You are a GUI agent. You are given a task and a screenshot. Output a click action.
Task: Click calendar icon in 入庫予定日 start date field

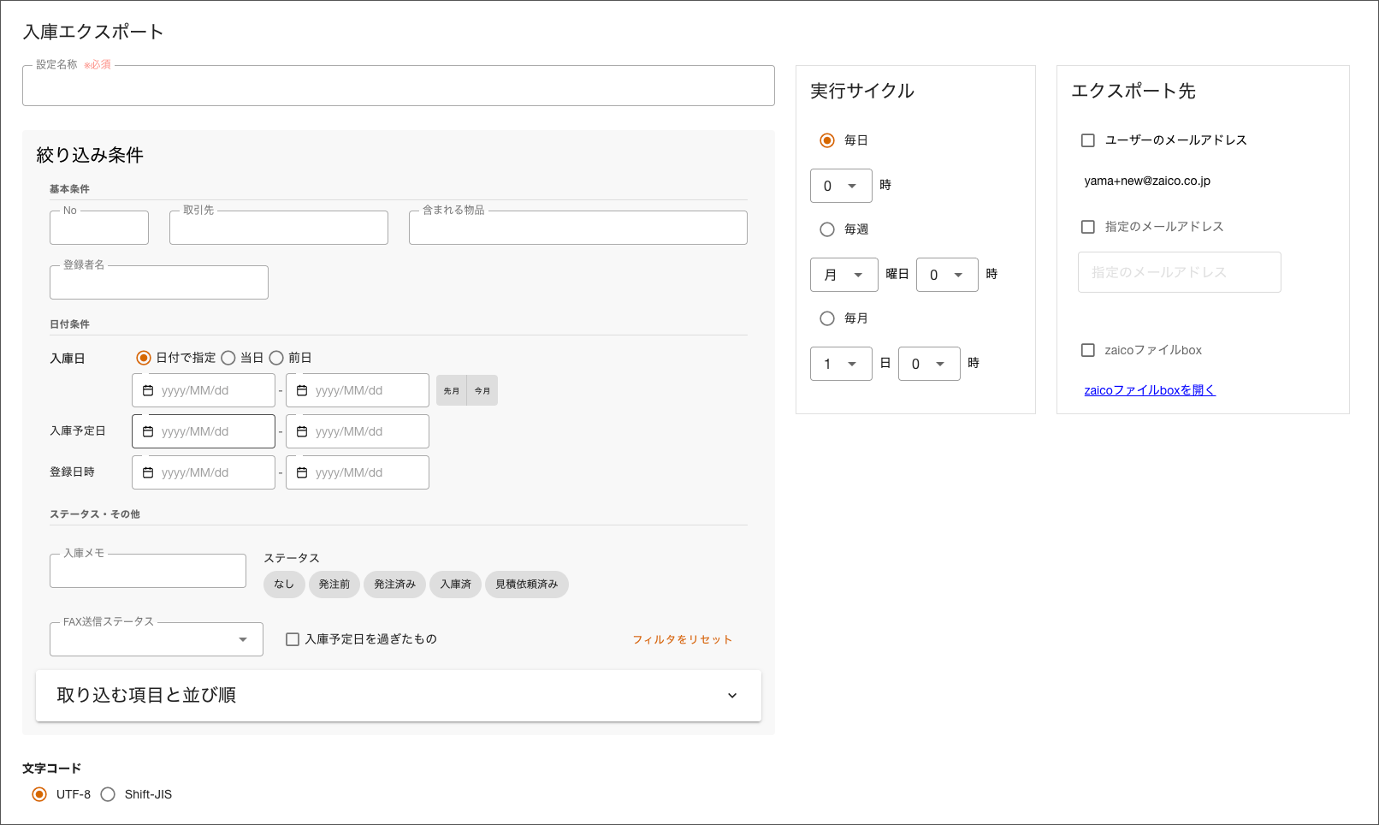click(x=148, y=431)
